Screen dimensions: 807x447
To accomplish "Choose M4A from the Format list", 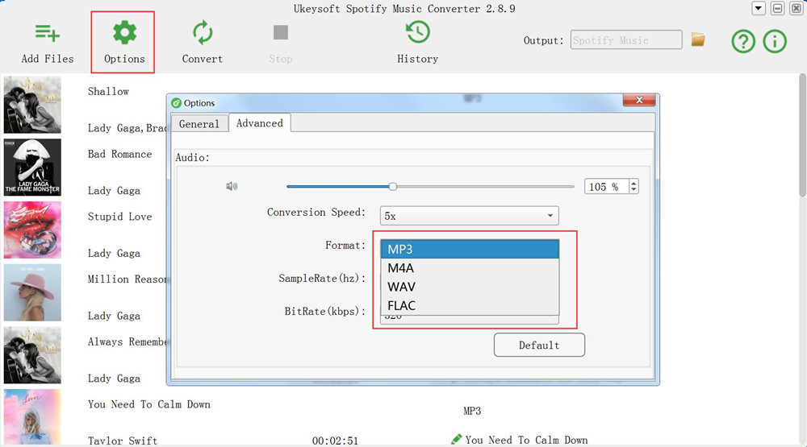I will tap(470, 268).
